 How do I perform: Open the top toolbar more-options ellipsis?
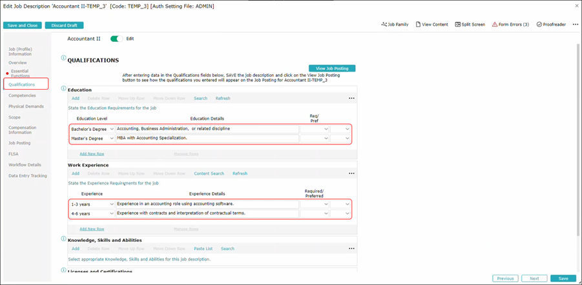tap(576, 25)
